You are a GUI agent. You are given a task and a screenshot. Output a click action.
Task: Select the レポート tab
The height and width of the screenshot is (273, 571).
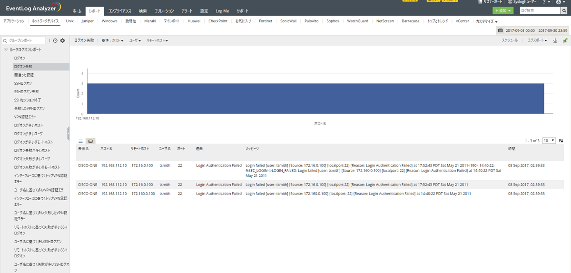click(95, 10)
